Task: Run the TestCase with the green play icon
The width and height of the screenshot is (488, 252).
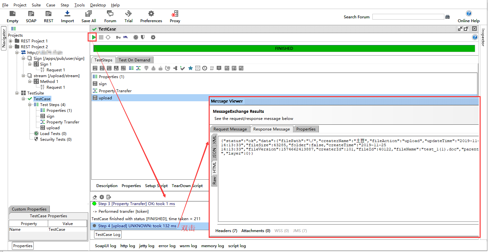Action: pyautogui.click(x=93, y=37)
